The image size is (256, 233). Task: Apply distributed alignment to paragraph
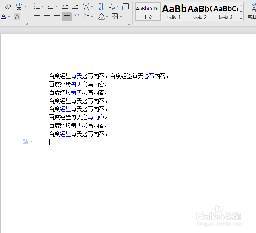77,17
